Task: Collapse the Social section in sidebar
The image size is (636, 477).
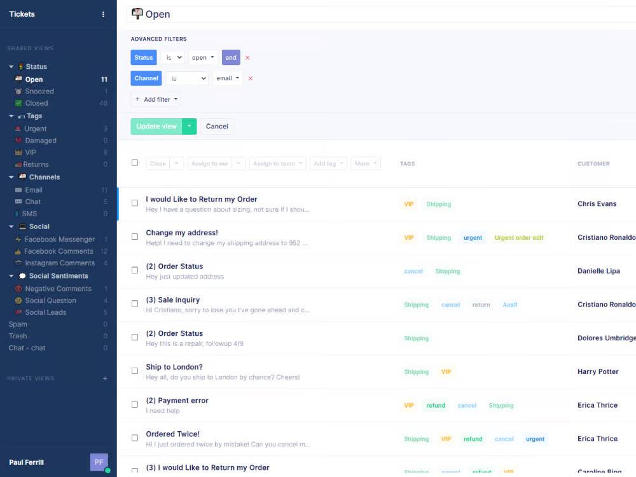Action: 11,226
